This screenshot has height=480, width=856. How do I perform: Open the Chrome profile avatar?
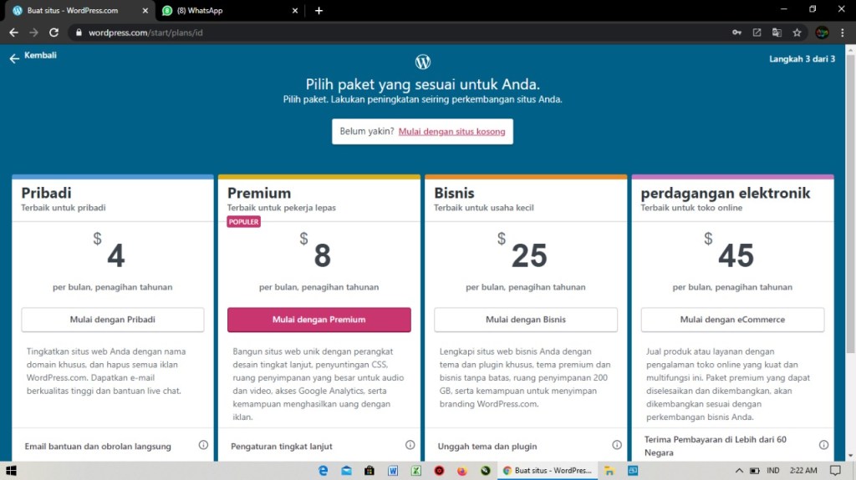pos(822,33)
